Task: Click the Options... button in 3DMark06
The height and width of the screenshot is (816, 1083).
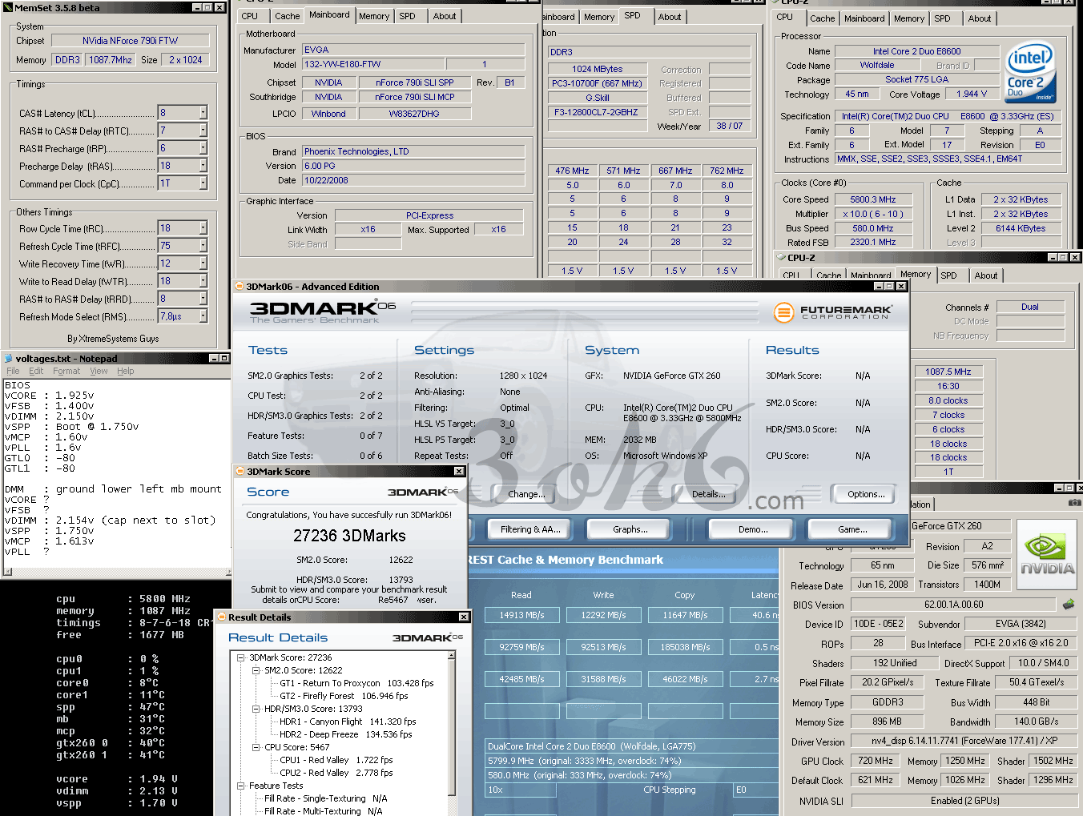Action: click(866, 494)
